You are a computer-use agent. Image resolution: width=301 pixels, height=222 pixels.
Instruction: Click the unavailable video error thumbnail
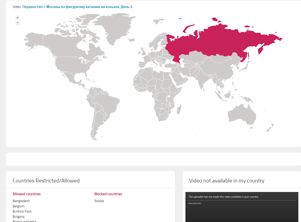pos(242,207)
